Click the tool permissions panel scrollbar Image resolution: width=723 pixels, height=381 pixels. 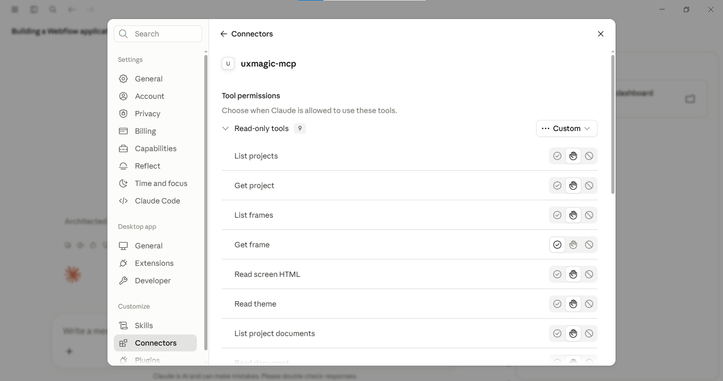[613, 124]
